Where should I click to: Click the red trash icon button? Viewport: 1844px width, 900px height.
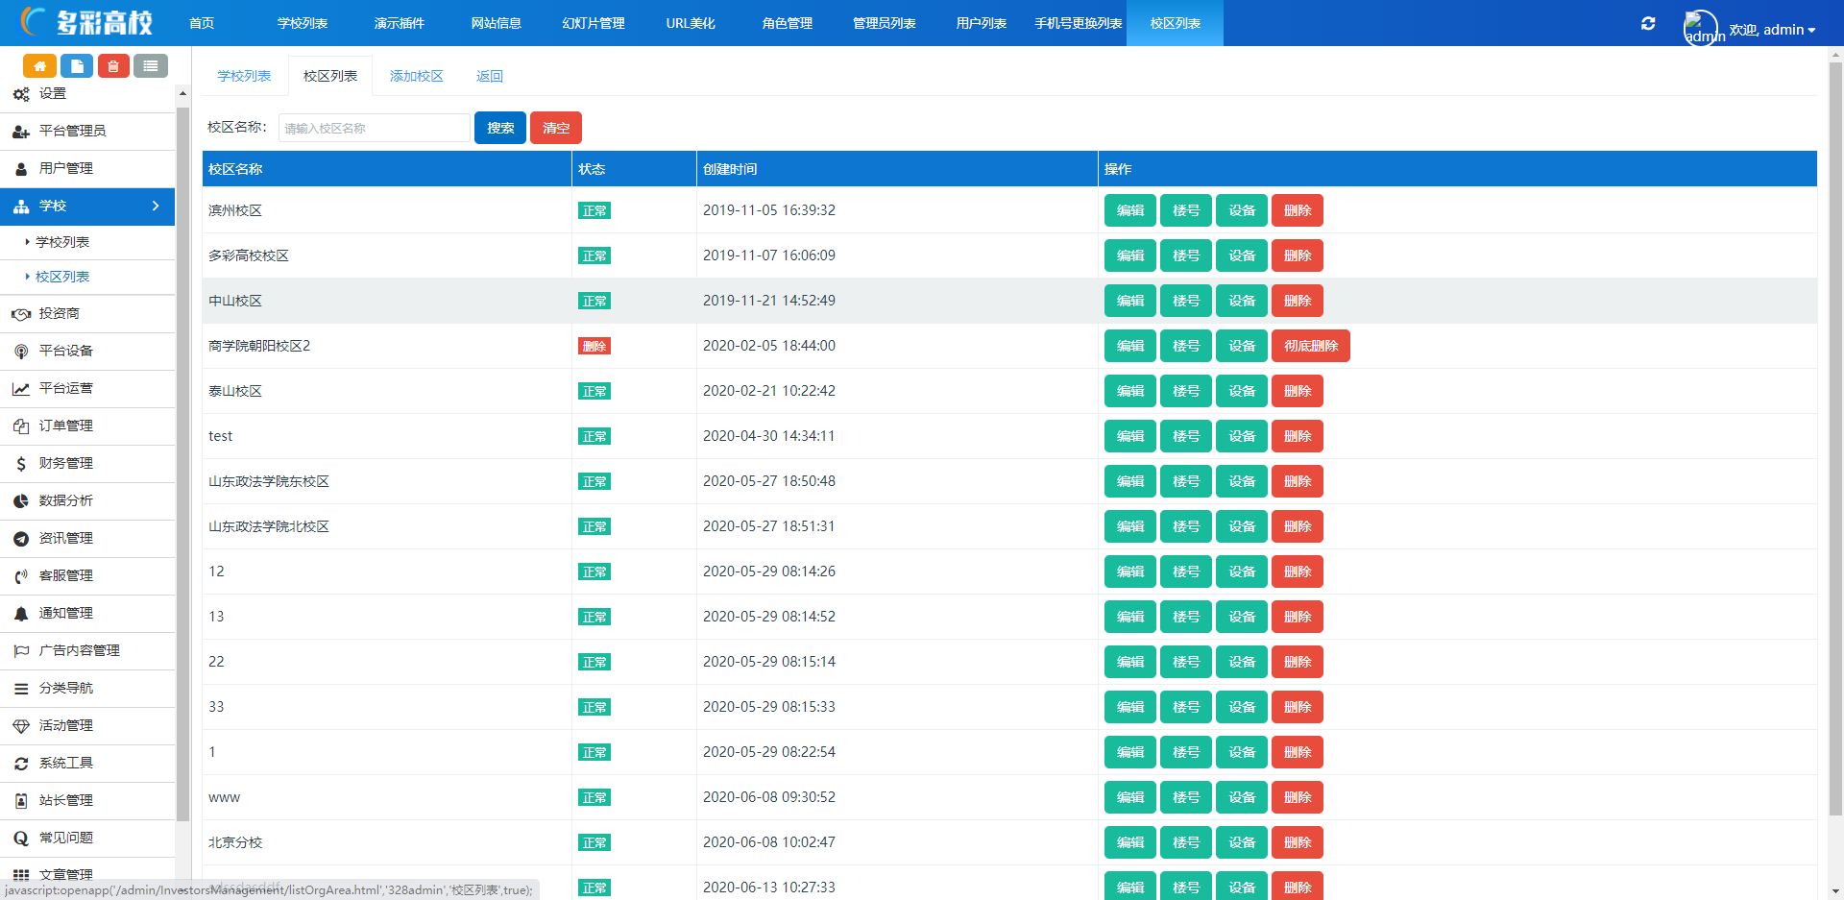(x=113, y=65)
